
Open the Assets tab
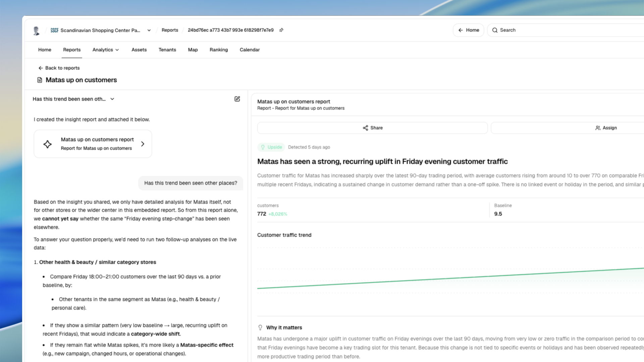pos(139,50)
